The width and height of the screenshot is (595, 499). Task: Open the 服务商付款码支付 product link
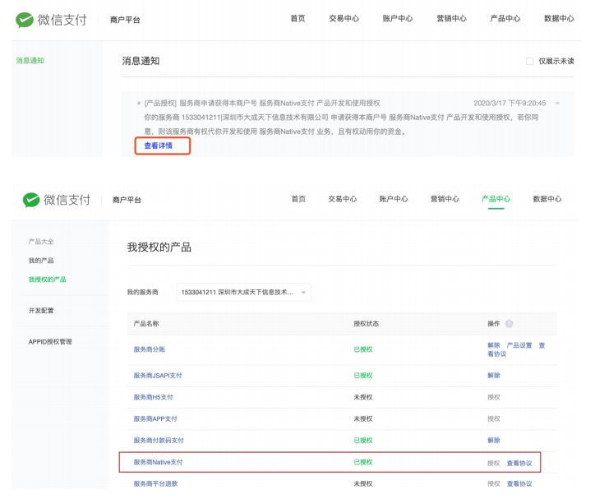pos(159,441)
